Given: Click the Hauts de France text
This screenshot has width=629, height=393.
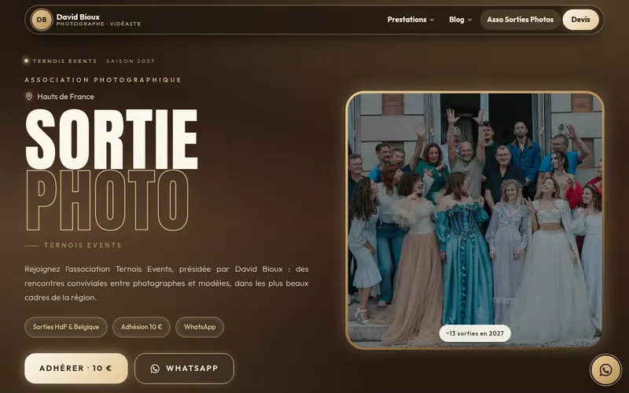Looking at the screenshot, I should (x=66, y=97).
